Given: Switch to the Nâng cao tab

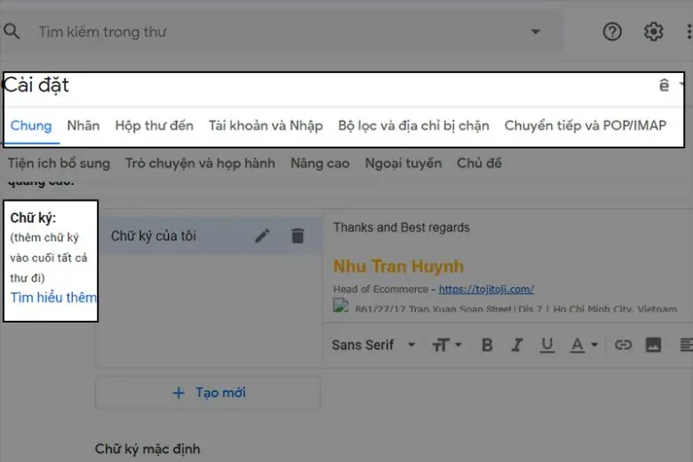Looking at the screenshot, I should pos(320,163).
